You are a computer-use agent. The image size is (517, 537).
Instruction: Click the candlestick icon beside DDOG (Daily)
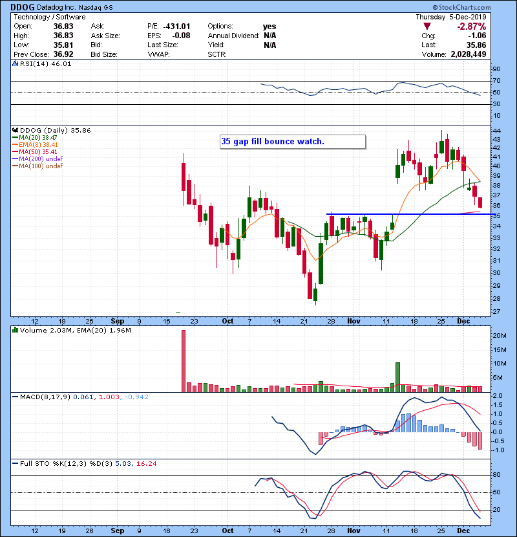[16, 130]
